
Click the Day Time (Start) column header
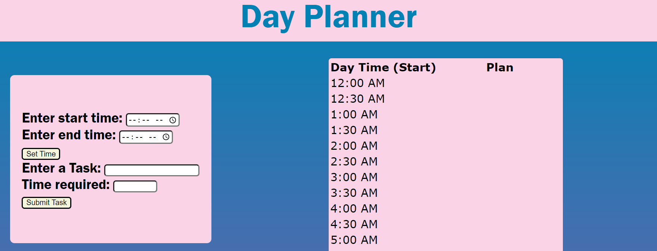(383, 67)
